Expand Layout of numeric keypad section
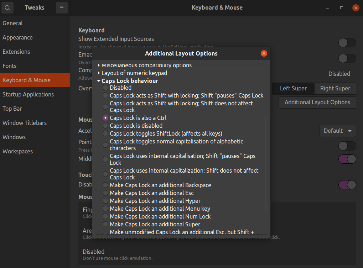The width and height of the screenshot is (363, 268). 99,73
